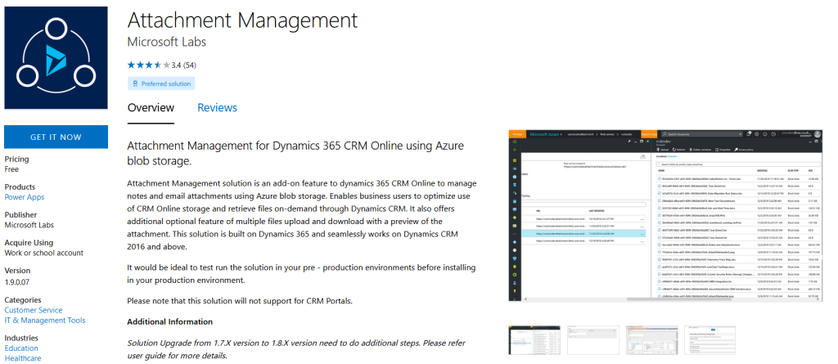Select the fourth screenshot thumbnail
838x364 pixels.
(x=711, y=340)
